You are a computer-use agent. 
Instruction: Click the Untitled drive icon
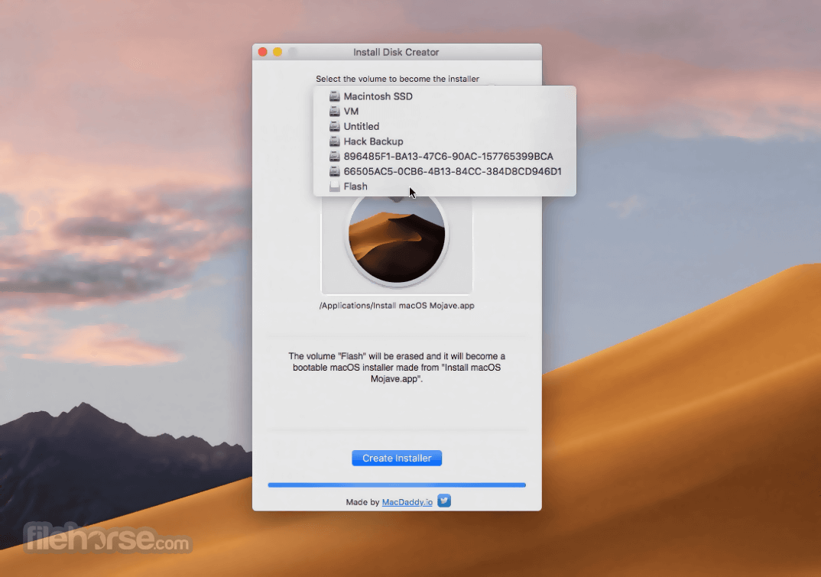pos(335,126)
